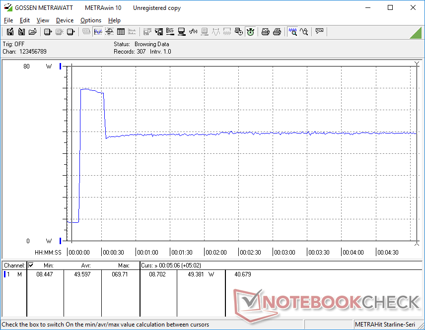The height and width of the screenshot is (330, 425).
Task: Click the Avr value 49.597
Action: coord(82,274)
